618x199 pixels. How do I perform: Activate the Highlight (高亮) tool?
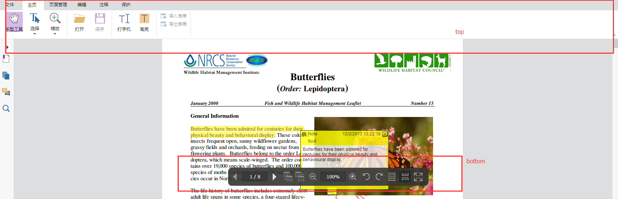point(144,22)
